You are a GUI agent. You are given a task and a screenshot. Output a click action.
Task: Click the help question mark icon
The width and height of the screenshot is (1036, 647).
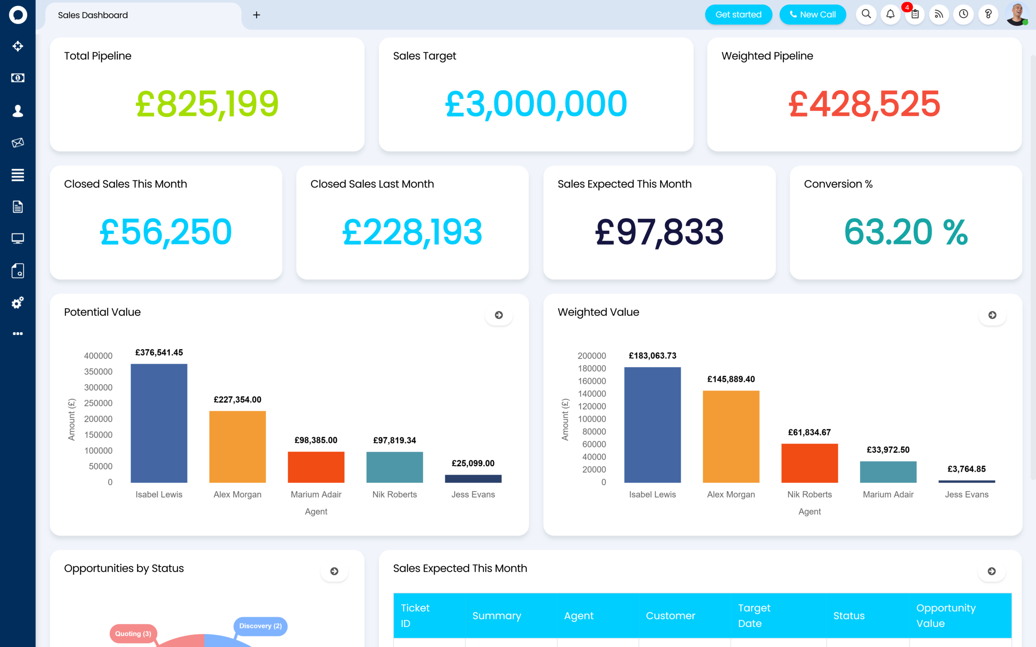pyautogui.click(x=988, y=15)
